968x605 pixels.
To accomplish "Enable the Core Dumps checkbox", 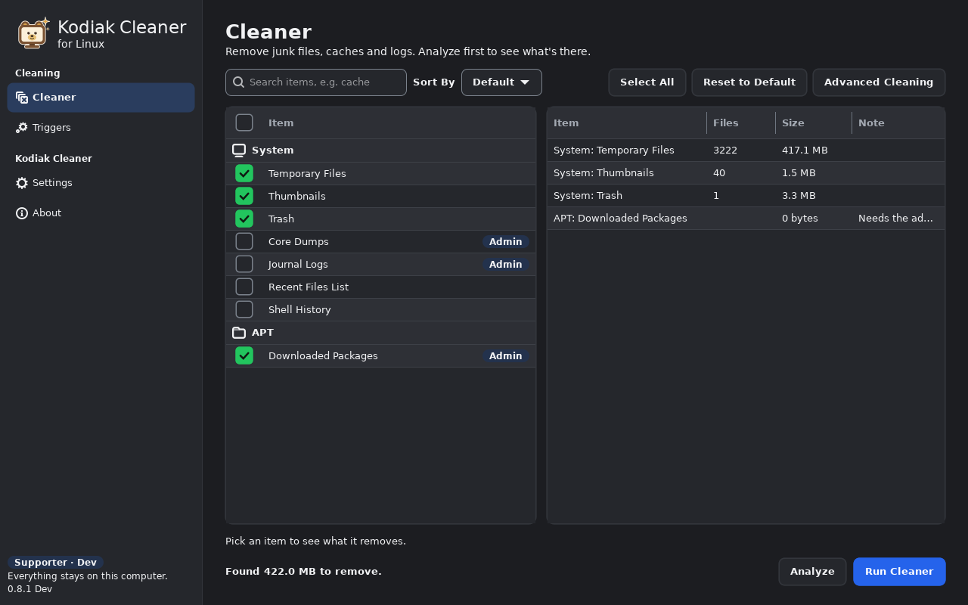I will click(x=244, y=241).
